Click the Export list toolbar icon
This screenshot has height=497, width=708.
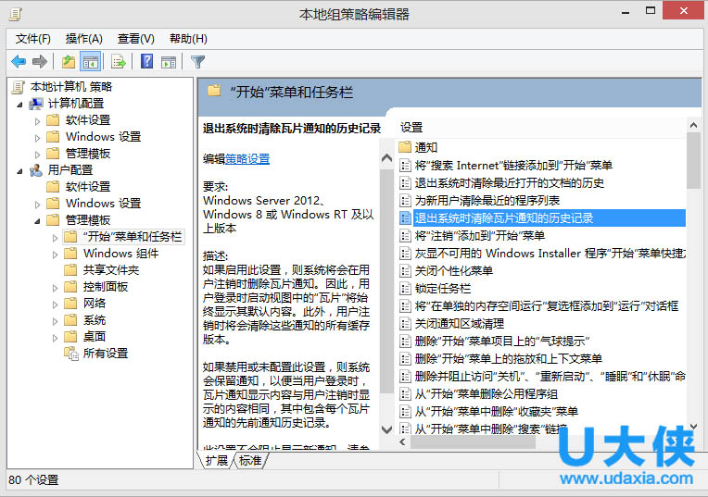(x=119, y=61)
